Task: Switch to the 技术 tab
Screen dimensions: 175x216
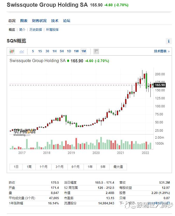Action: click(x=55, y=21)
